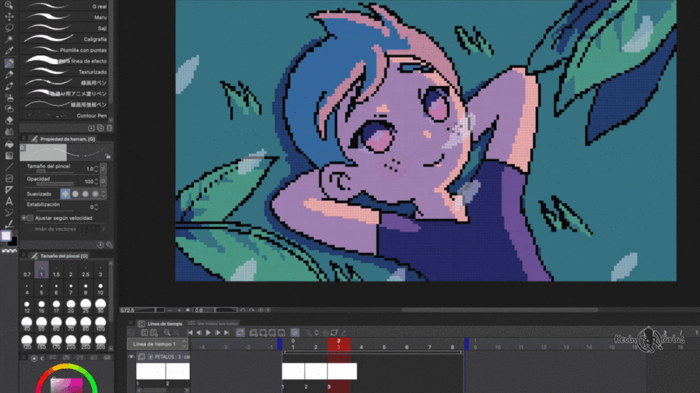Toggle loop play in timeline toolbar

pos(240,333)
